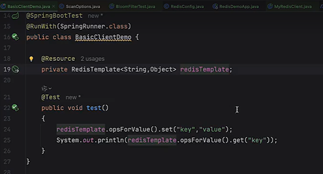Click redisTemplate field declaration on line 19

(x=205, y=69)
